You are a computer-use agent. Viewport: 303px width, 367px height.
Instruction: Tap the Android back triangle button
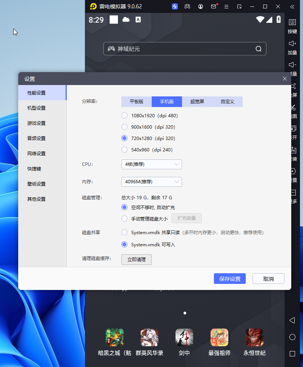292,320
